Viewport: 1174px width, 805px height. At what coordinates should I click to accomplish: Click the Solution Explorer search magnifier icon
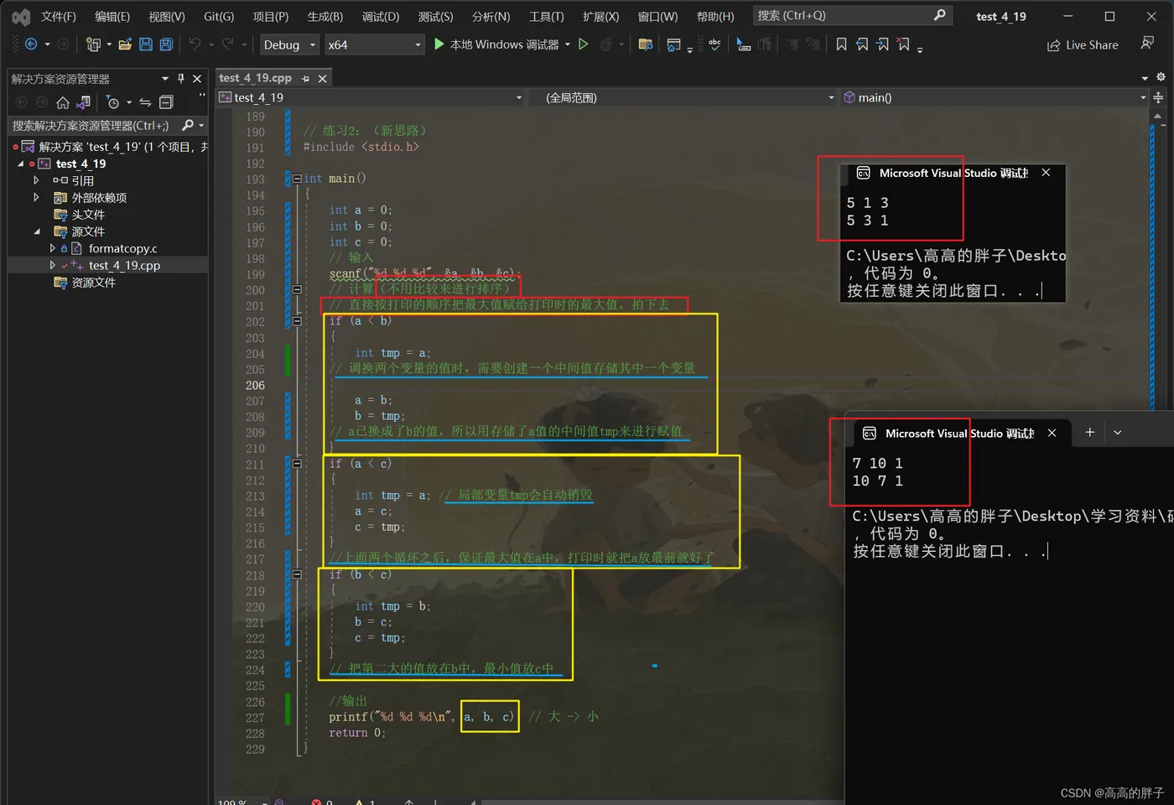click(188, 126)
